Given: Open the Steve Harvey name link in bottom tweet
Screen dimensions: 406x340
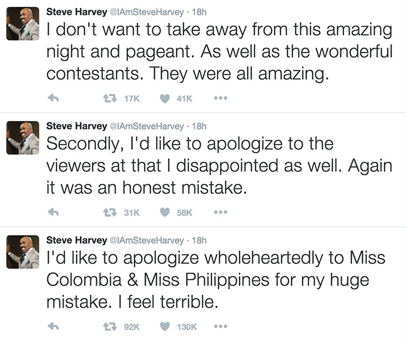Looking at the screenshot, I should tap(76, 239).
